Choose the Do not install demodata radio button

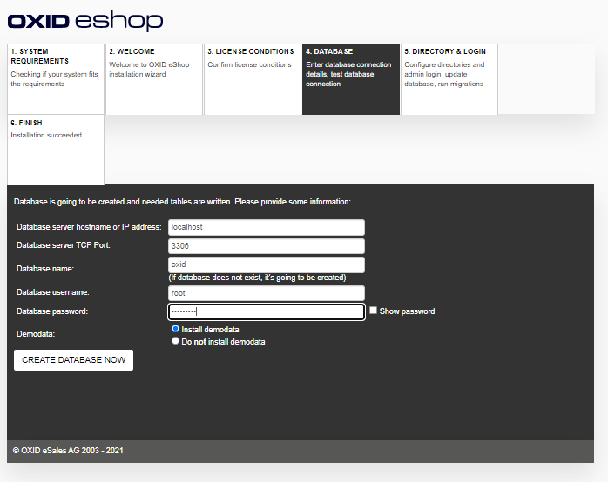[176, 341]
